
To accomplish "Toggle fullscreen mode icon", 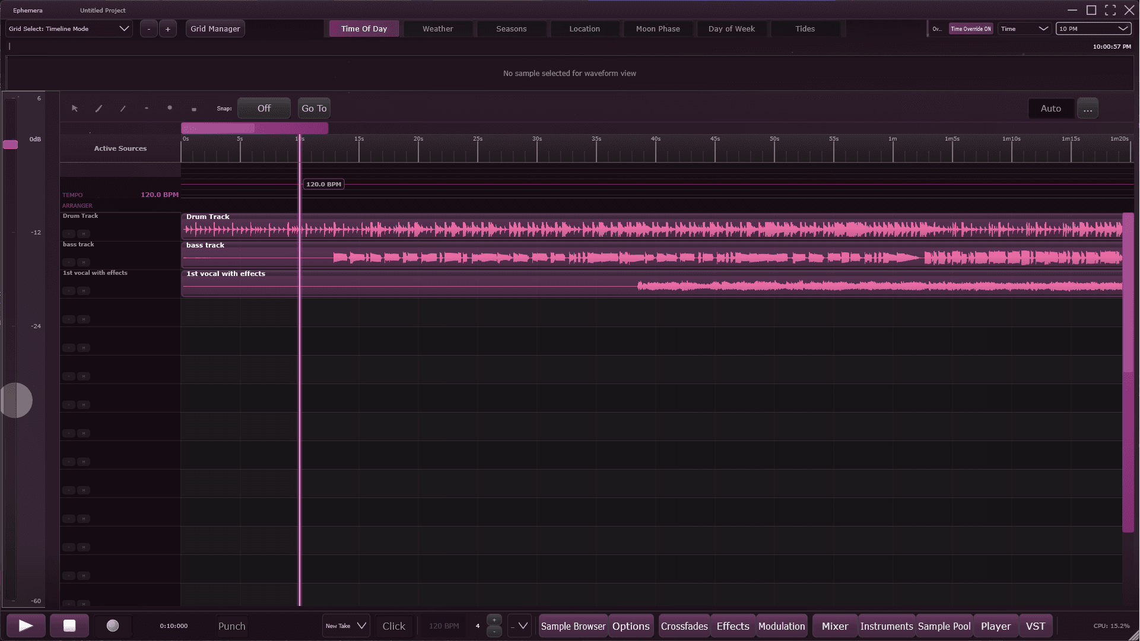I will pos(1110,10).
